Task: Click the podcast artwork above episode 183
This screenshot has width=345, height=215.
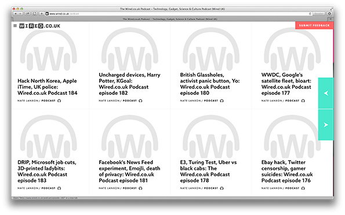Action: point(48,136)
